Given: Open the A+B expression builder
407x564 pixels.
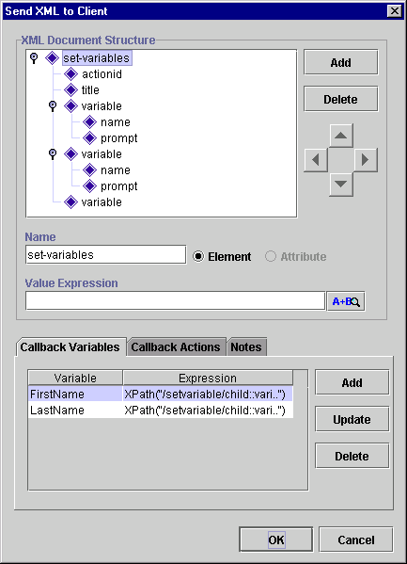Looking at the screenshot, I should click(346, 301).
